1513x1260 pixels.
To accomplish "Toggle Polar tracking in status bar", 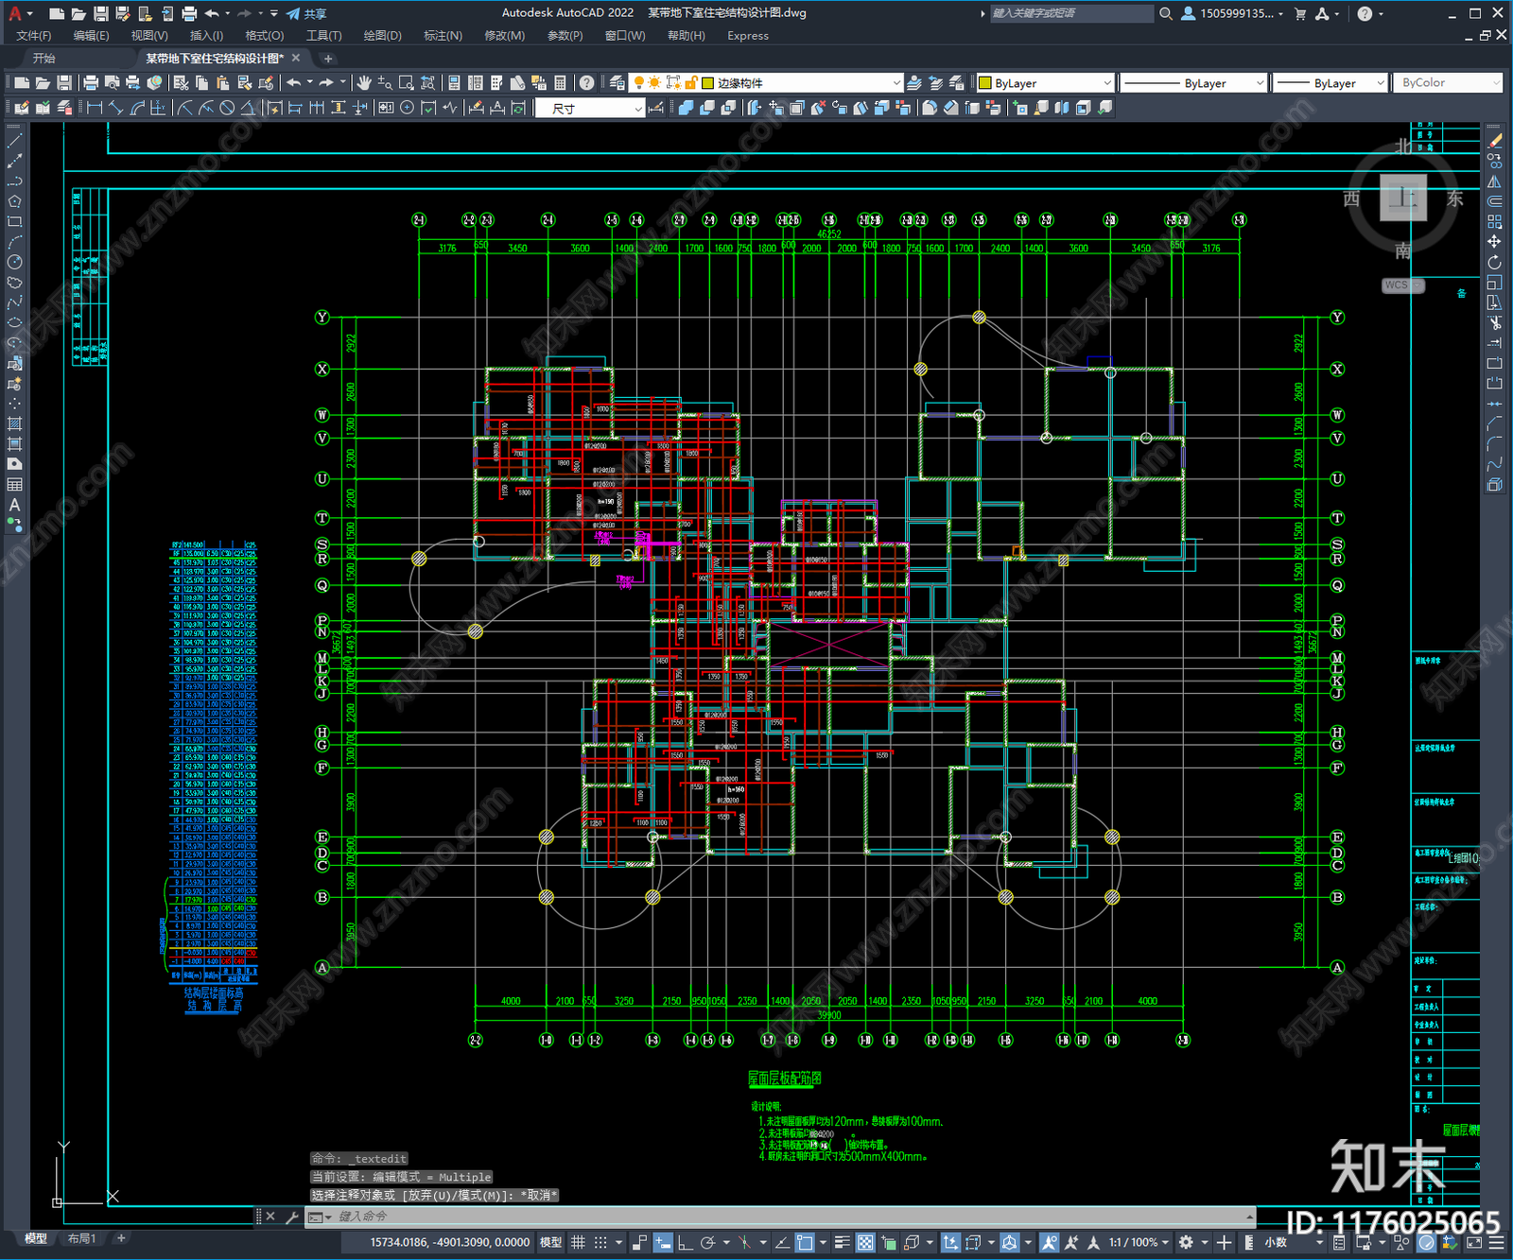I will pyautogui.click(x=706, y=1242).
